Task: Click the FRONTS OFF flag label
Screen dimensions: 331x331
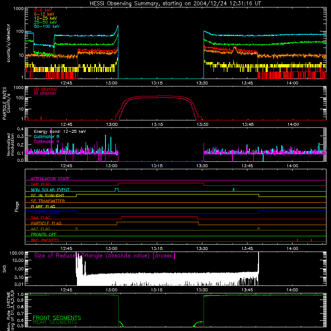Action: click(x=44, y=235)
